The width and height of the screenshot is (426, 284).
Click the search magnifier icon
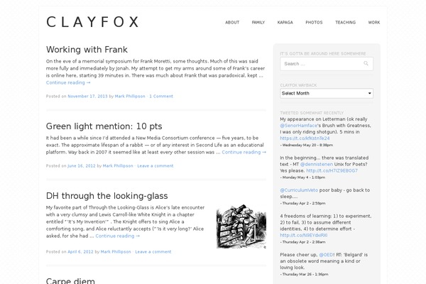[366, 63]
